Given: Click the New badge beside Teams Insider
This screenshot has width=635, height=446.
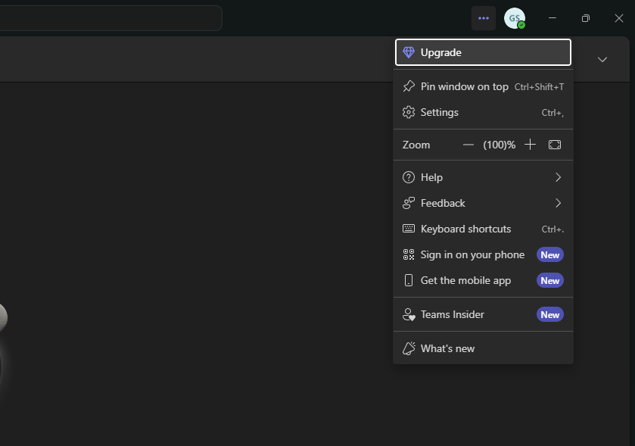Looking at the screenshot, I should point(550,314).
